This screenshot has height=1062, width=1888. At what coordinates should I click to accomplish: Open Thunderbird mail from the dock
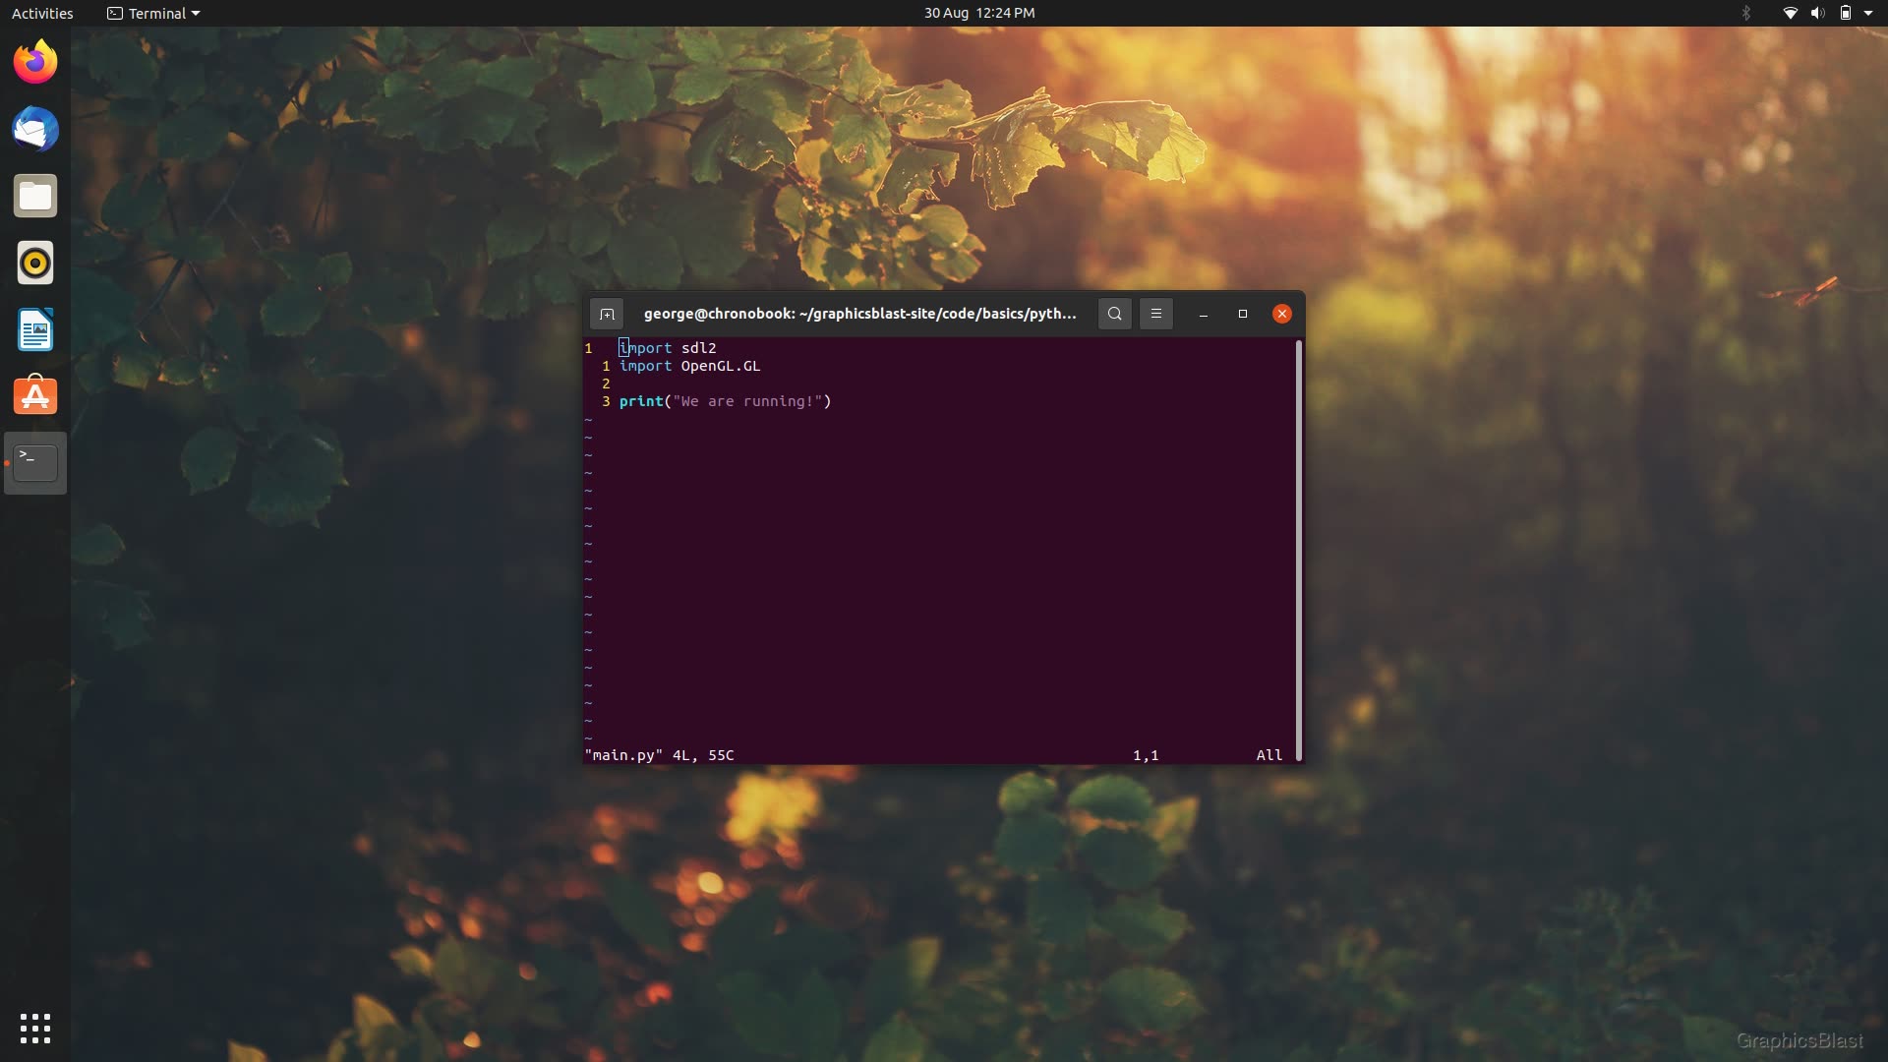35,129
